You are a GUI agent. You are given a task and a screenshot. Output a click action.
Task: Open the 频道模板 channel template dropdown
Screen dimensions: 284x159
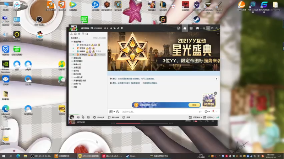coord(196,117)
